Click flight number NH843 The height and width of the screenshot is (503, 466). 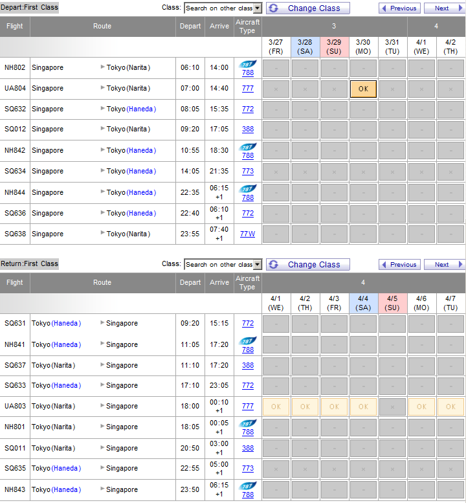click(15, 489)
